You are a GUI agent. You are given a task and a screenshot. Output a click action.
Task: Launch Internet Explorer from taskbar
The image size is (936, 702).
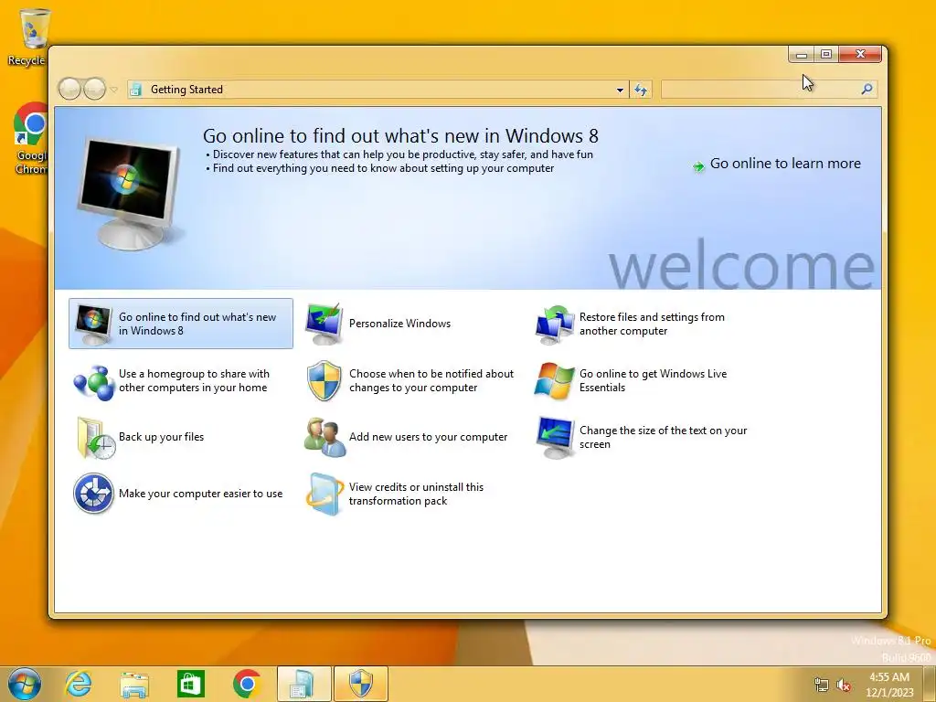[x=79, y=684]
